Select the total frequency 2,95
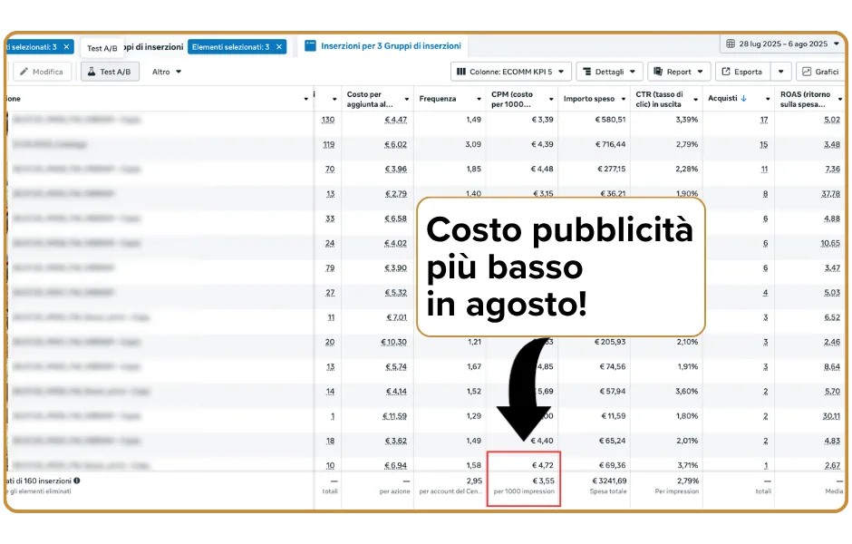This screenshot has width=852, height=544. (x=474, y=481)
